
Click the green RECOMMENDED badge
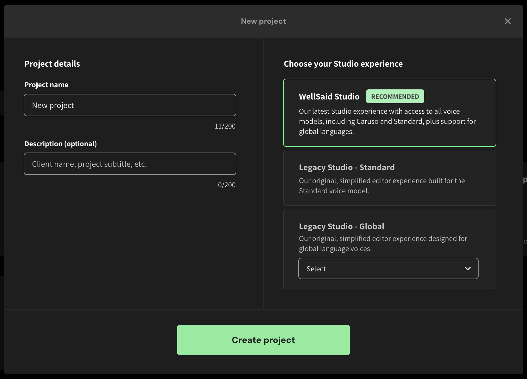click(x=395, y=97)
